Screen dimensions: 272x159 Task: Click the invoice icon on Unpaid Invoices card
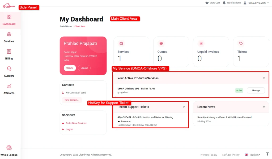(x=201, y=43)
